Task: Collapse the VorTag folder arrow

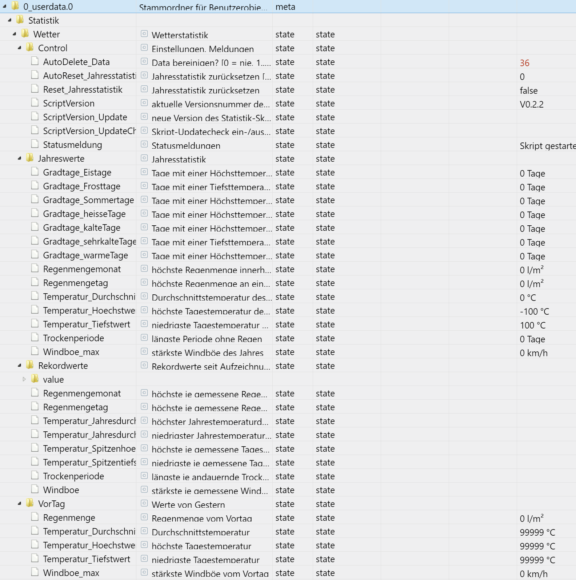Action: [19, 503]
